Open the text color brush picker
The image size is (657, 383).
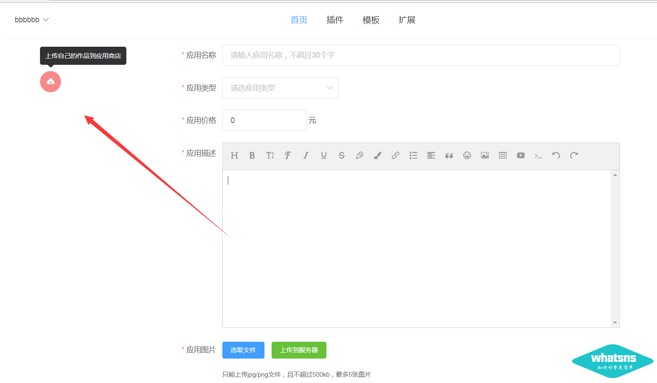coord(377,155)
